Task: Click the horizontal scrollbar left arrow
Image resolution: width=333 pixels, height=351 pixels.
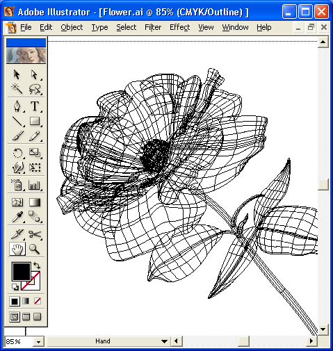Action: (176, 341)
